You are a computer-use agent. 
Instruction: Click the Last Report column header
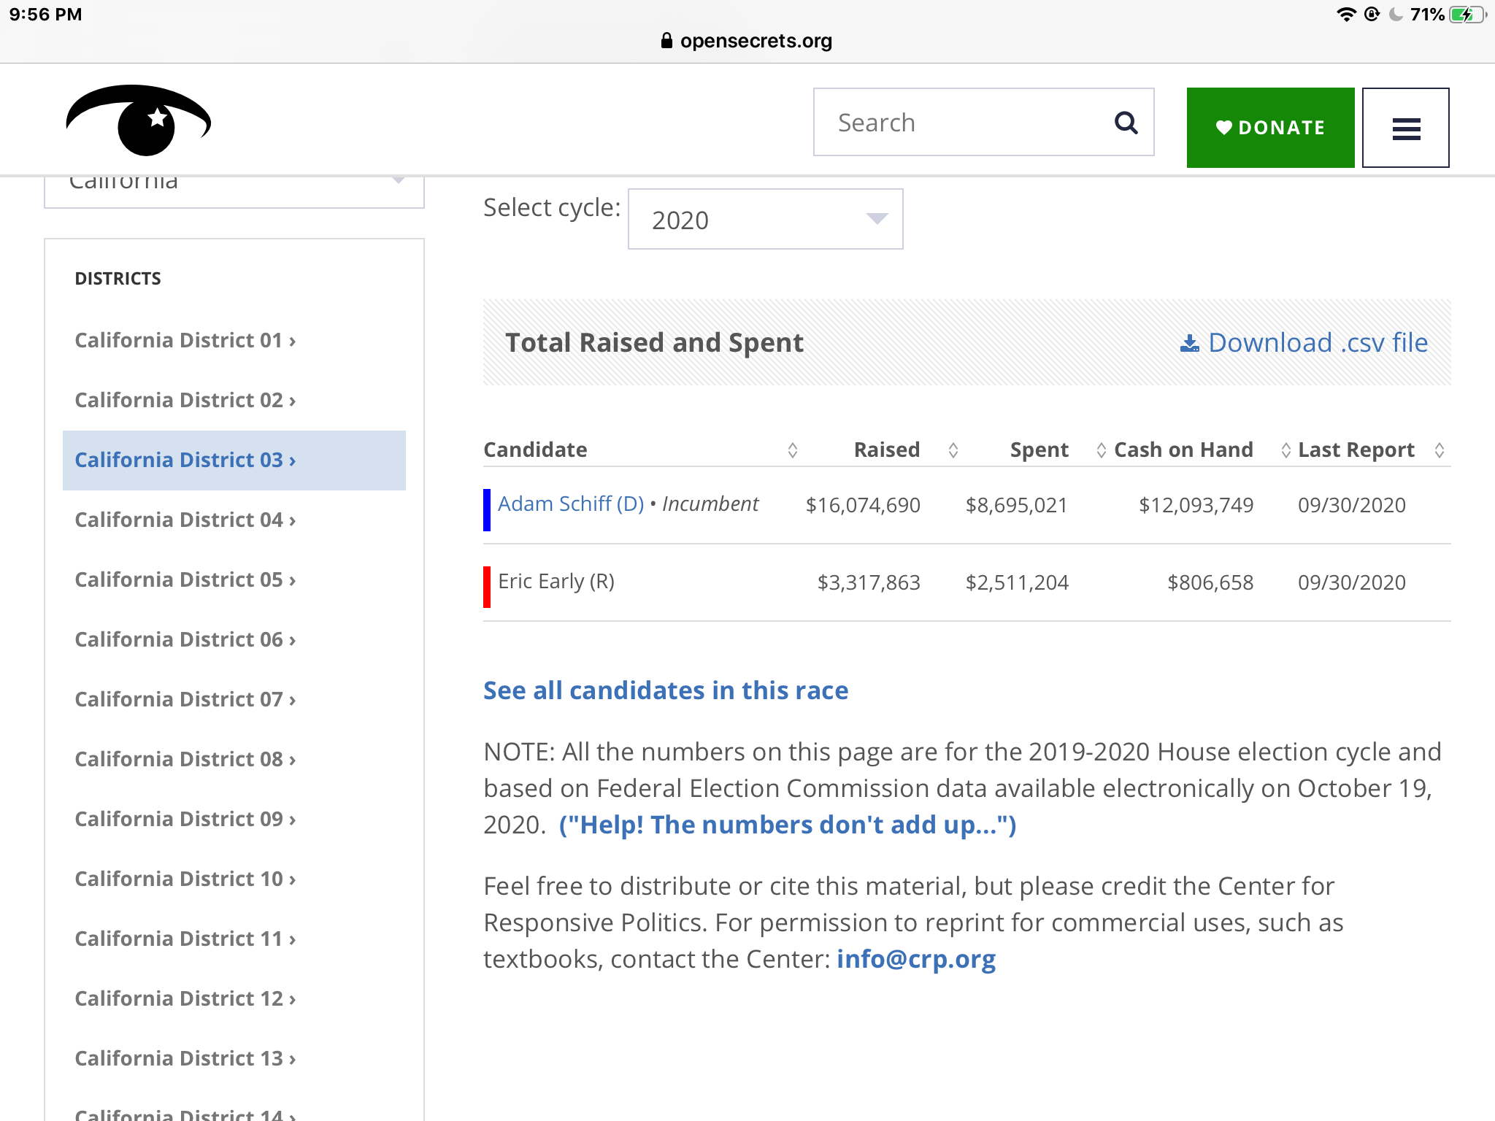1356,450
